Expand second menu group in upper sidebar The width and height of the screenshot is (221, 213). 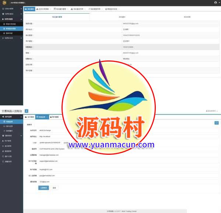(x=11, y=14)
